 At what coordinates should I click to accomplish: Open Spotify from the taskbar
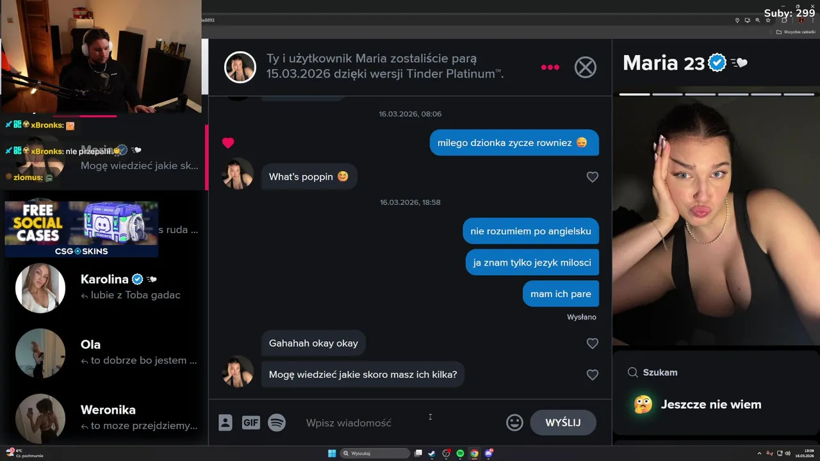click(x=460, y=453)
